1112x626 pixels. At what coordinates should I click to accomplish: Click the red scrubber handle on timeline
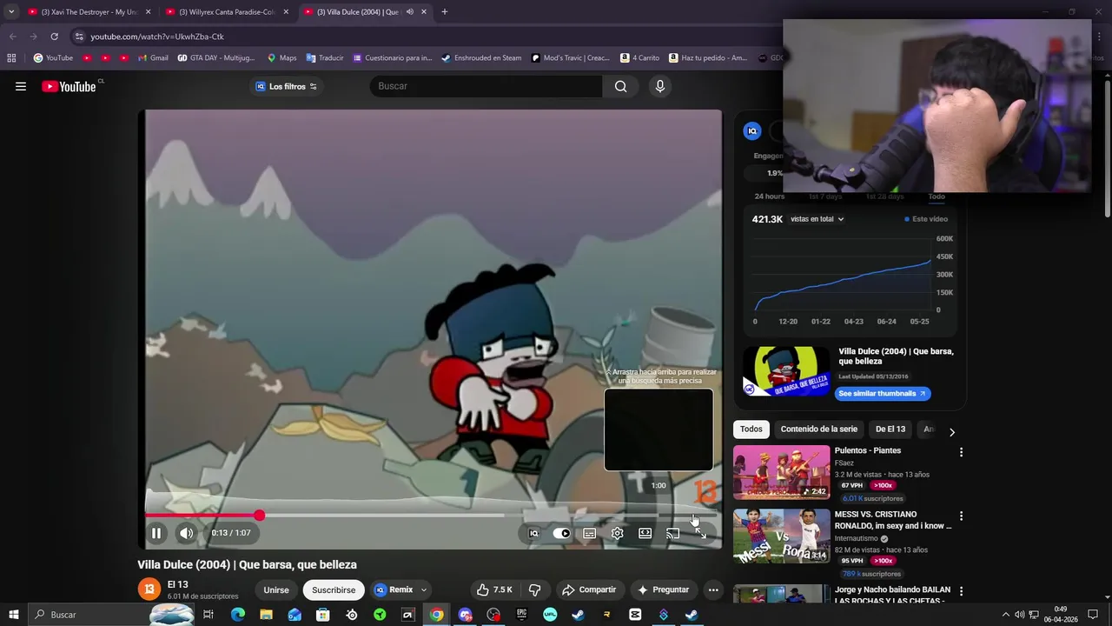pos(259,516)
